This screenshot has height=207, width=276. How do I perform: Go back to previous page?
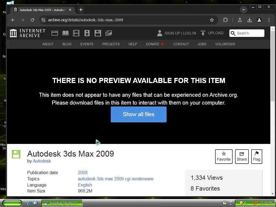13,20
